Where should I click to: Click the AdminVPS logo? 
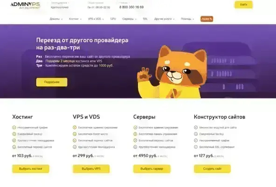[x=25, y=5]
